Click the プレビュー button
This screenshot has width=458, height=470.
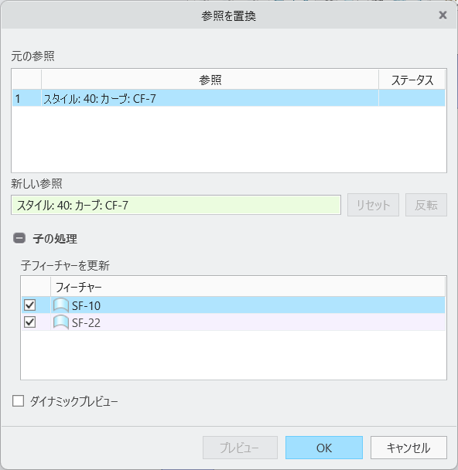pyautogui.click(x=240, y=448)
